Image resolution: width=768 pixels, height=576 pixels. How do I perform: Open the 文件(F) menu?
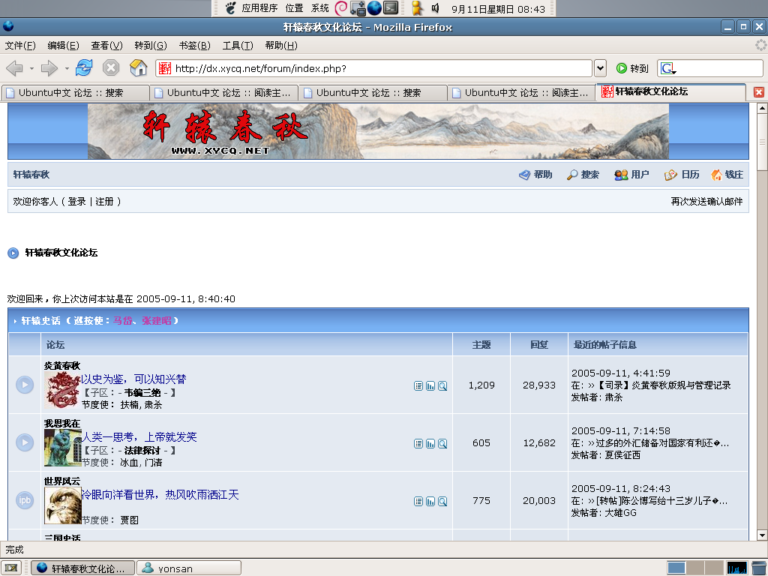click(20, 46)
